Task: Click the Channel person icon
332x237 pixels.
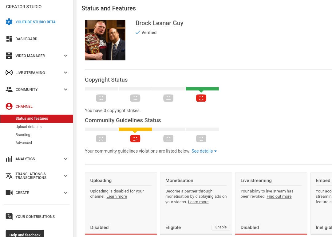Action: [9, 106]
